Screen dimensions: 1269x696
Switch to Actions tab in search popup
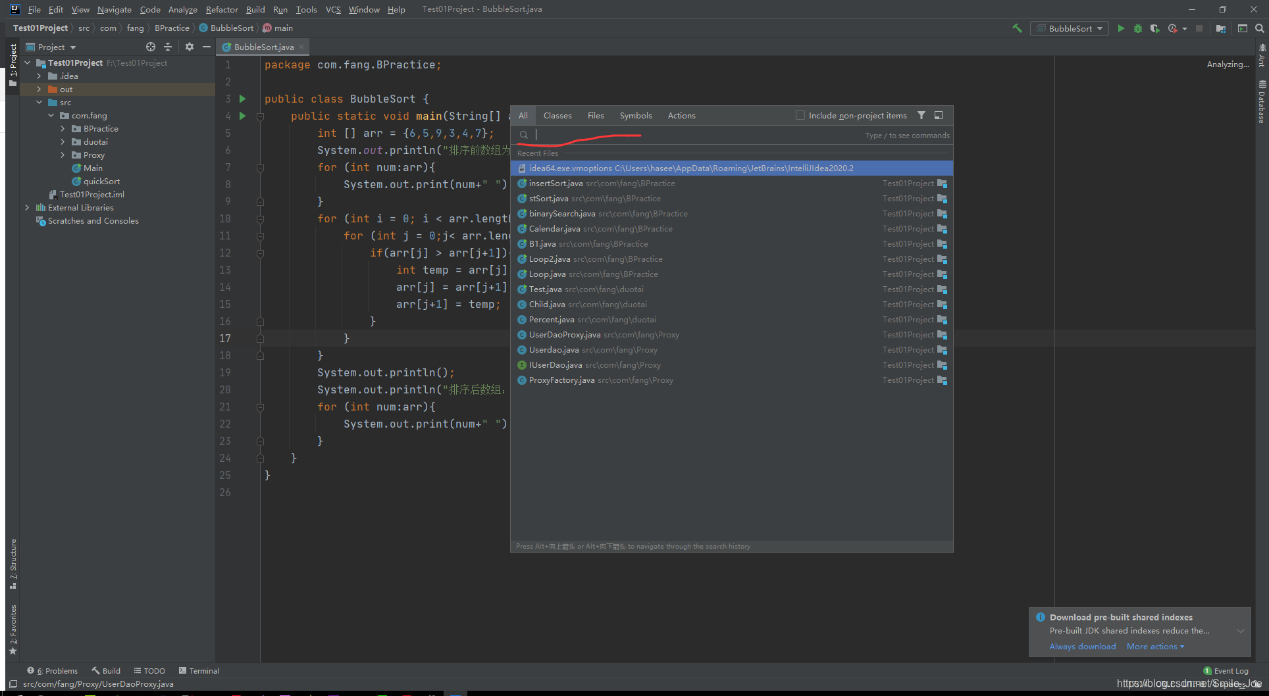click(x=681, y=115)
